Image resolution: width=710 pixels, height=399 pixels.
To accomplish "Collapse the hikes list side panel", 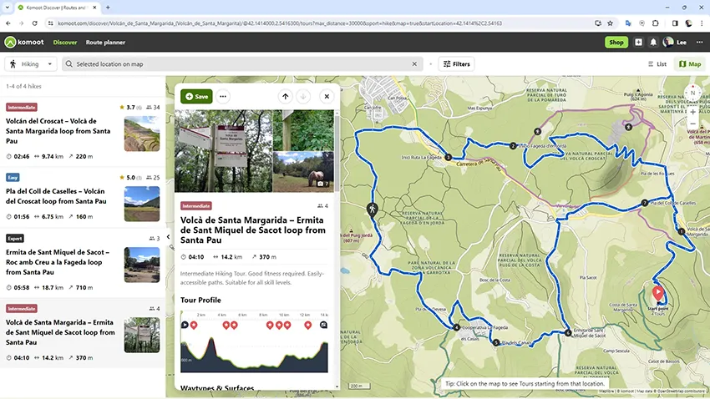I will [x=169, y=237].
